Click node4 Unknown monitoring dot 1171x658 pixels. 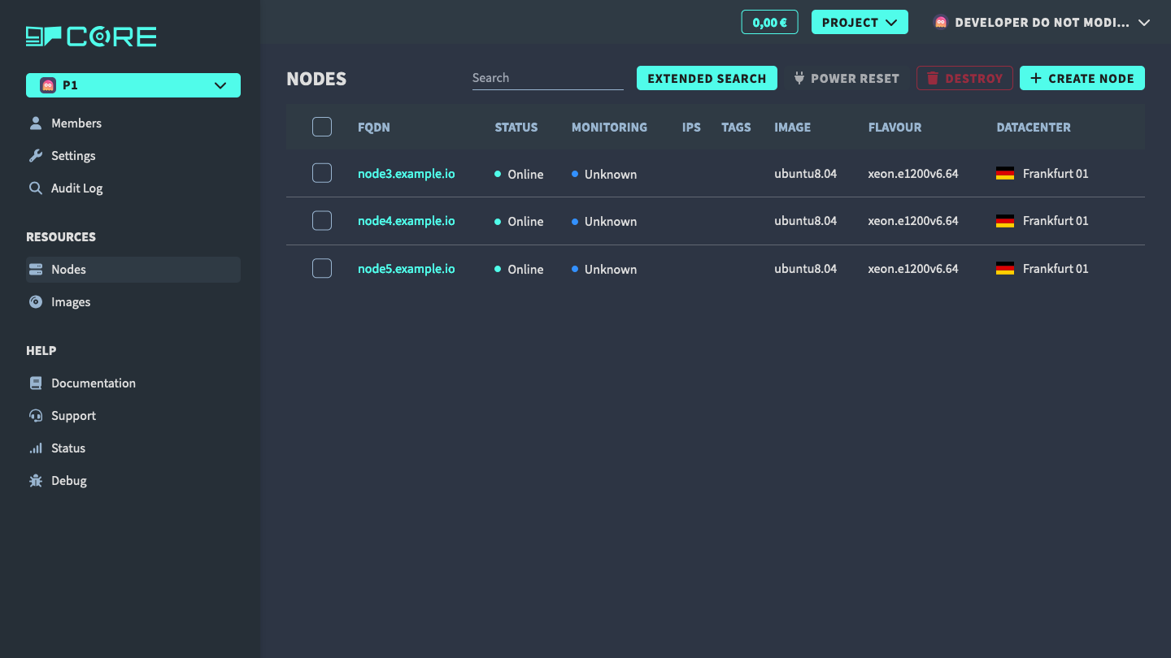coord(575,221)
